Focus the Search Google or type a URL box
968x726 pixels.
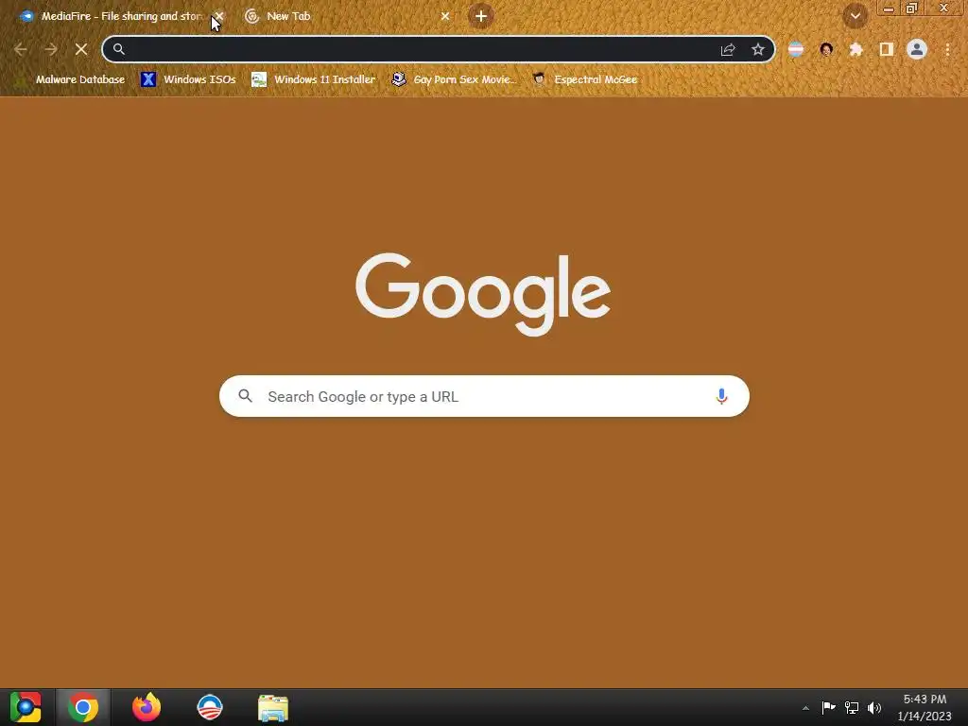484,396
